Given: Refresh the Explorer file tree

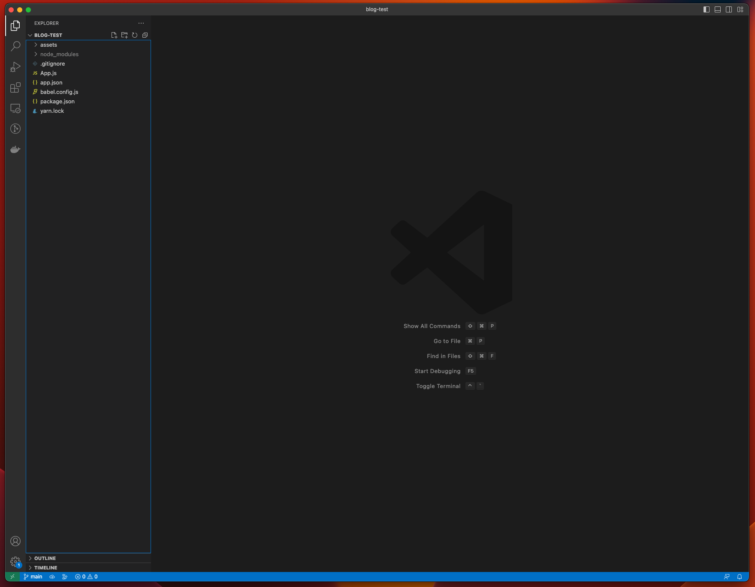Looking at the screenshot, I should 135,35.
